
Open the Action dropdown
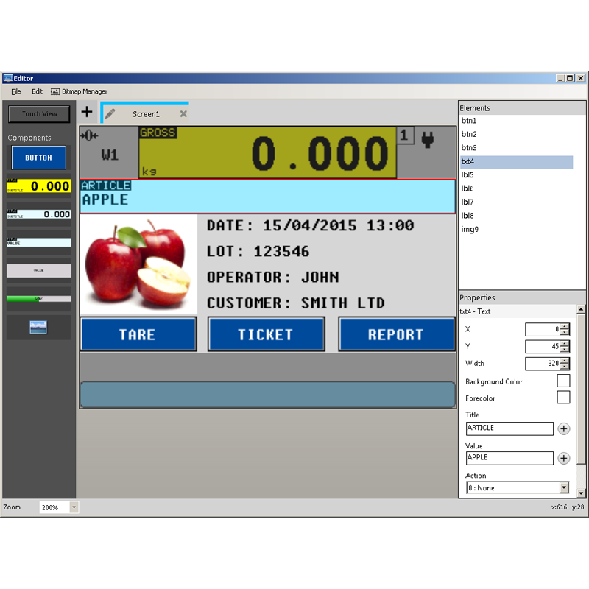[564, 487]
